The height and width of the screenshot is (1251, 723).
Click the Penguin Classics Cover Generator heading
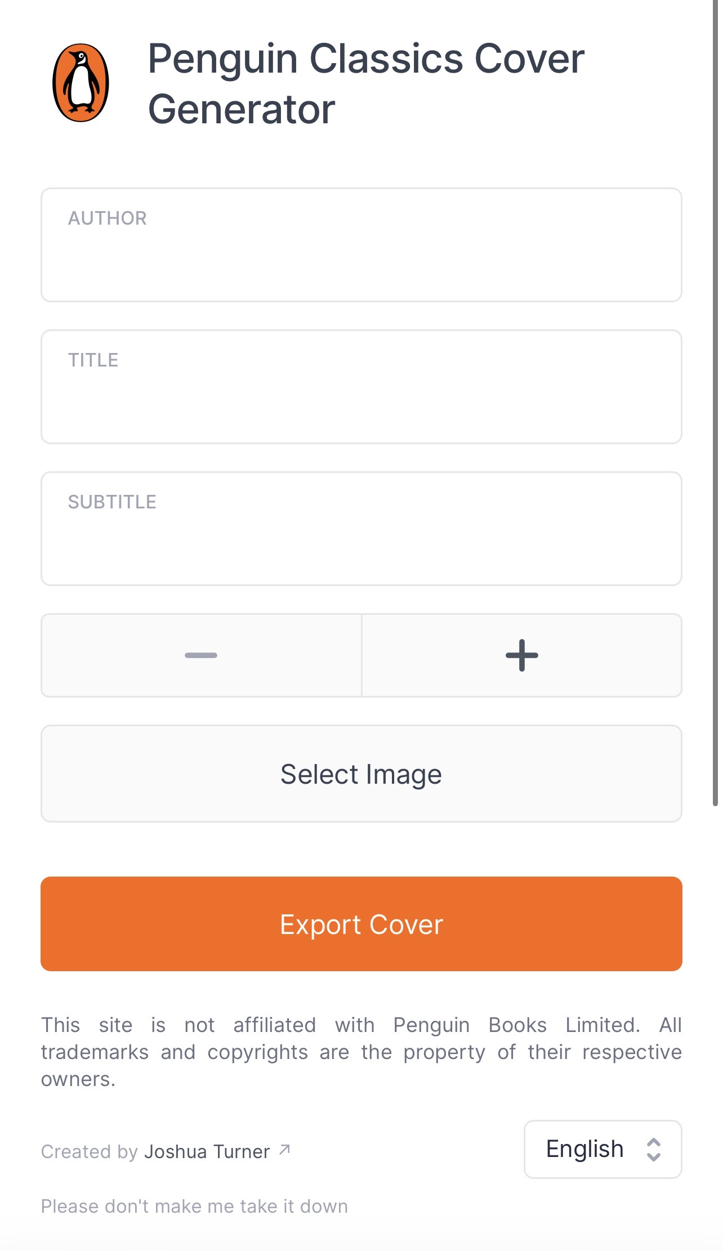tap(366, 83)
